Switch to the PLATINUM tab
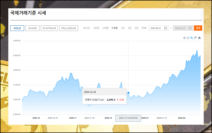 click(49, 28)
